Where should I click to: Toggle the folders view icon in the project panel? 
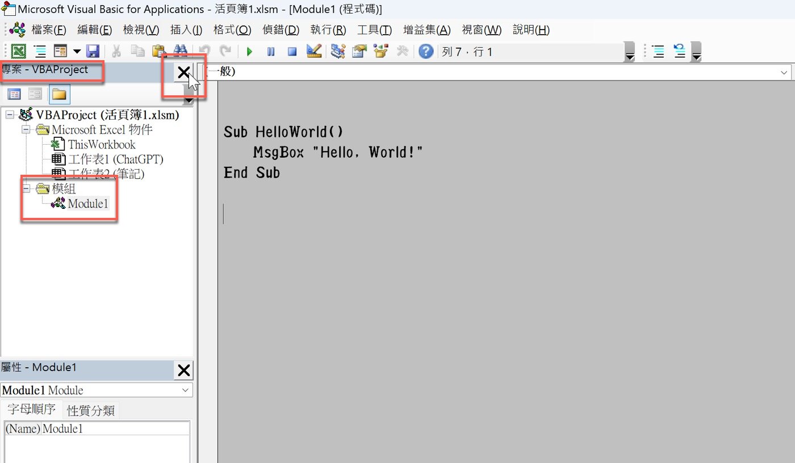point(60,95)
